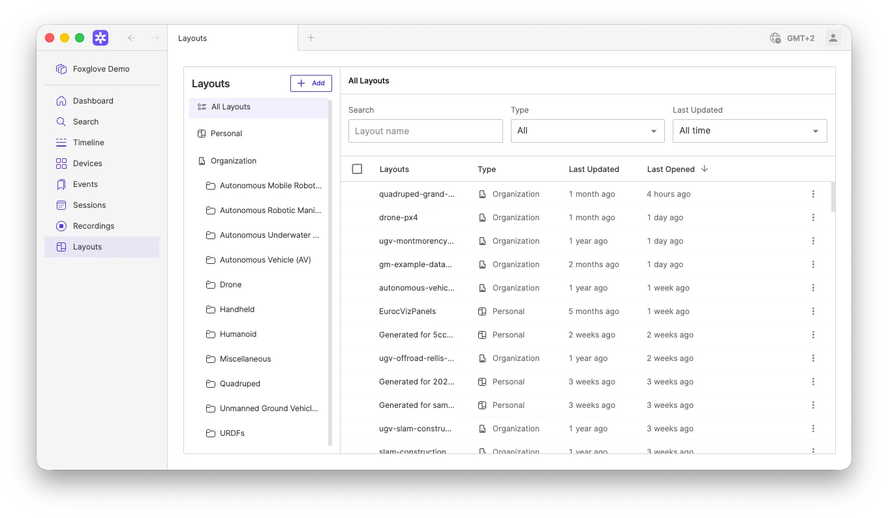Open the gm-example-data... layout
The width and height of the screenshot is (888, 518).
pyautogui.click(x=416, y=265)
